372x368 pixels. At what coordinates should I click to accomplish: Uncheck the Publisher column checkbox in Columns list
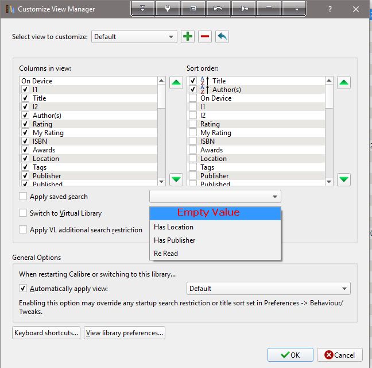click(25, 176)
